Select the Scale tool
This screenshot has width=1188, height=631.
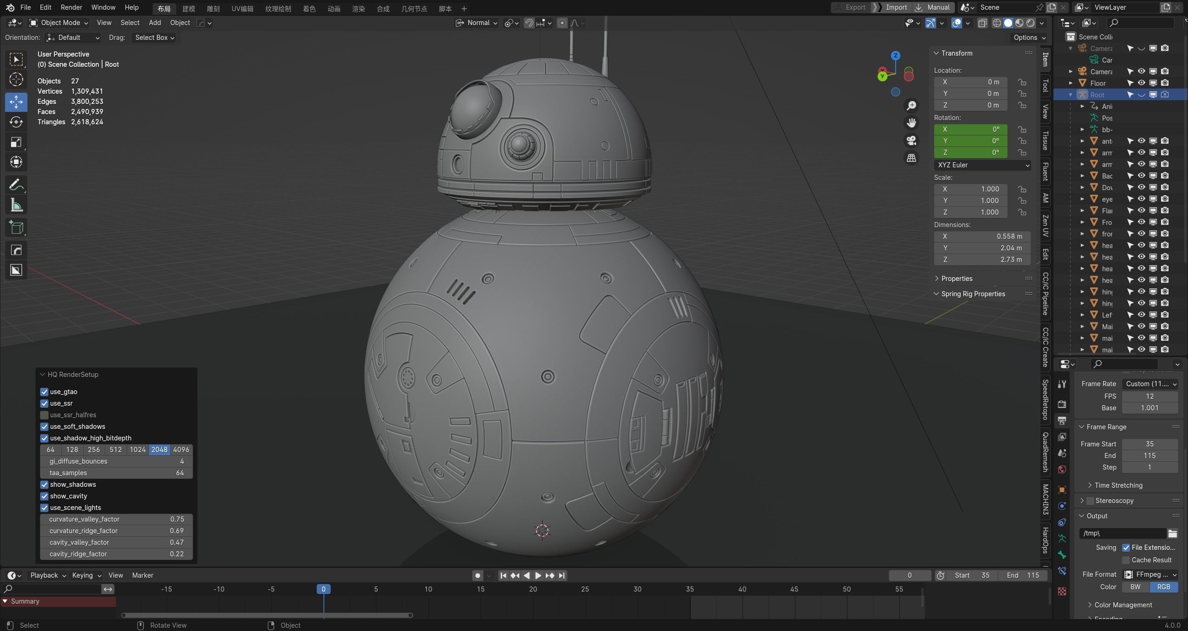pos(16,142)
